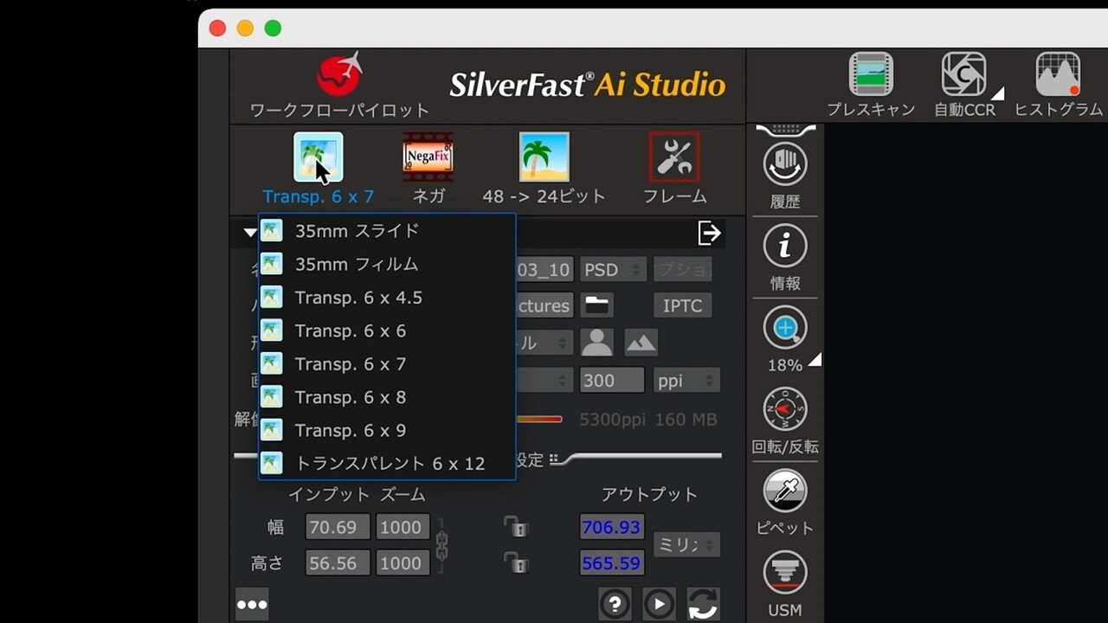The width and height of the screenshot is (1108, 623).
Task: Click the exit arrow icon in panel header
Action: [710, 233]
